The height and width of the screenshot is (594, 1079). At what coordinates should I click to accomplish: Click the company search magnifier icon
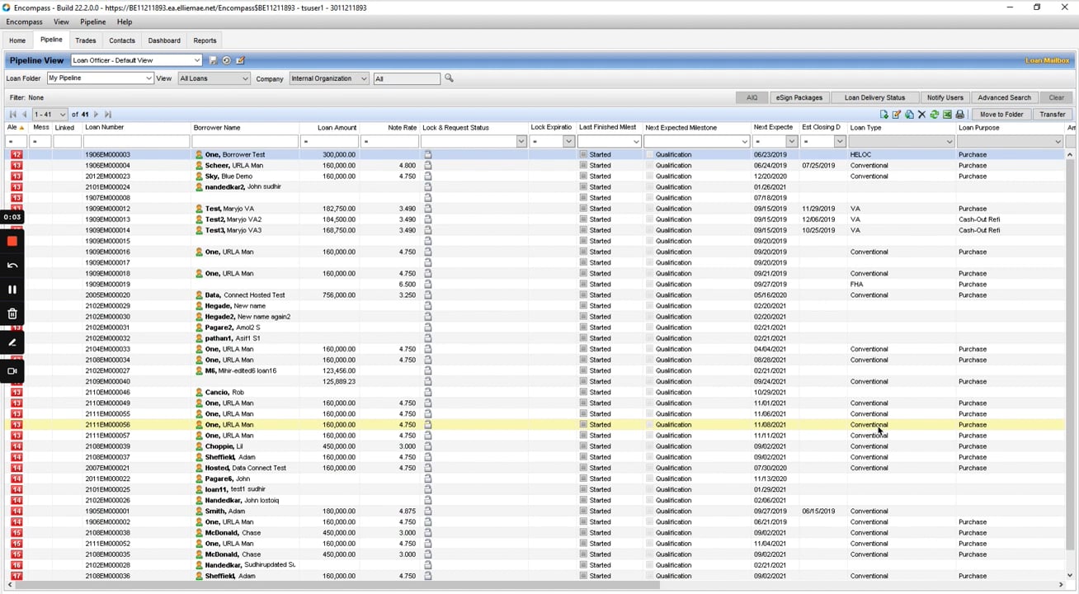(450, 78)
